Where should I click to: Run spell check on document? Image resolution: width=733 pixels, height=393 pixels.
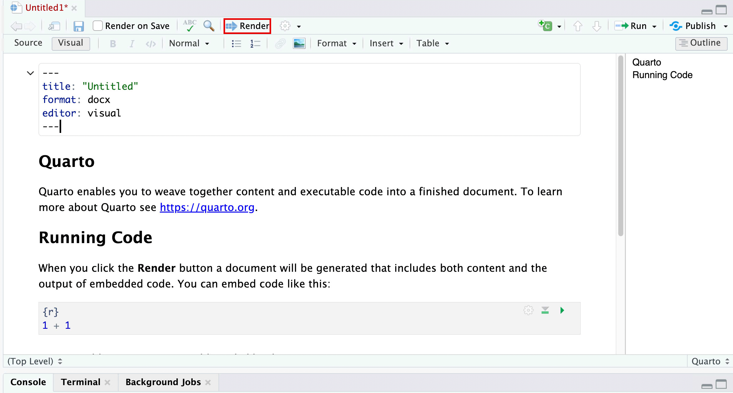190,26
